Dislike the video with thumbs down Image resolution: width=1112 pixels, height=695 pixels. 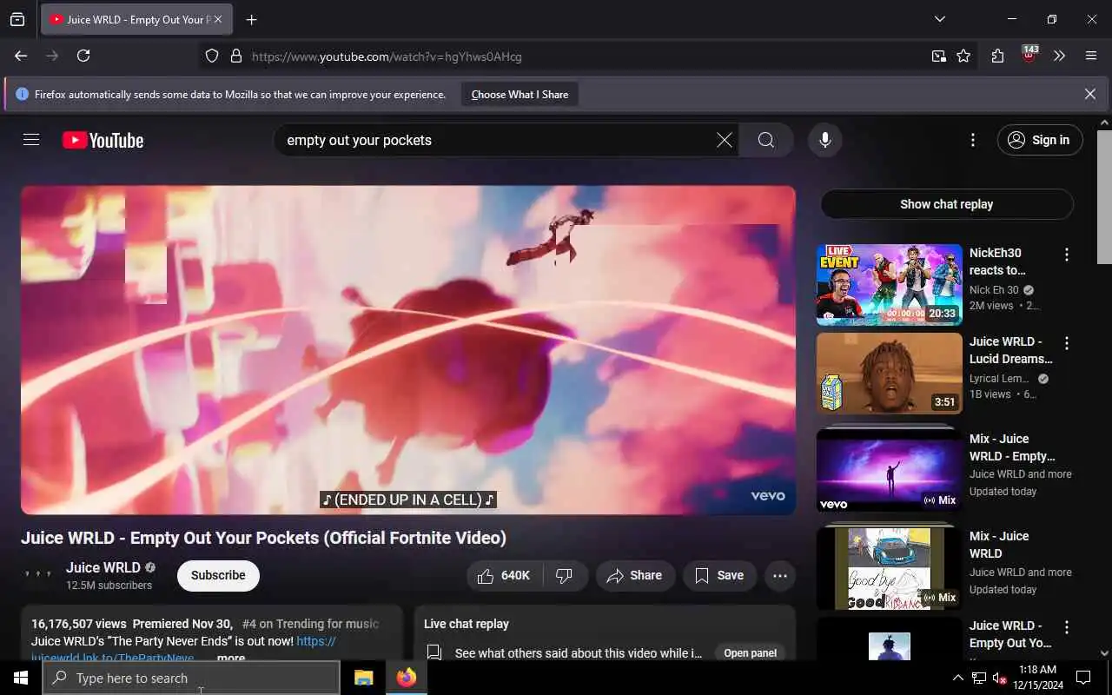pyautogui.click(x=565, y=575)
